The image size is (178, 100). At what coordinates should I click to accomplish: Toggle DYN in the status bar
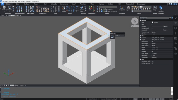(x=154, y=99)
